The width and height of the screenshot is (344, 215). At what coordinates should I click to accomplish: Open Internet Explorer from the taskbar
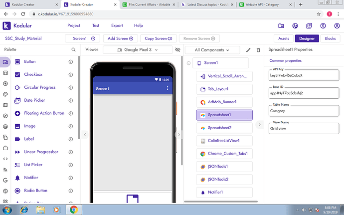click(x=24, y=210)
